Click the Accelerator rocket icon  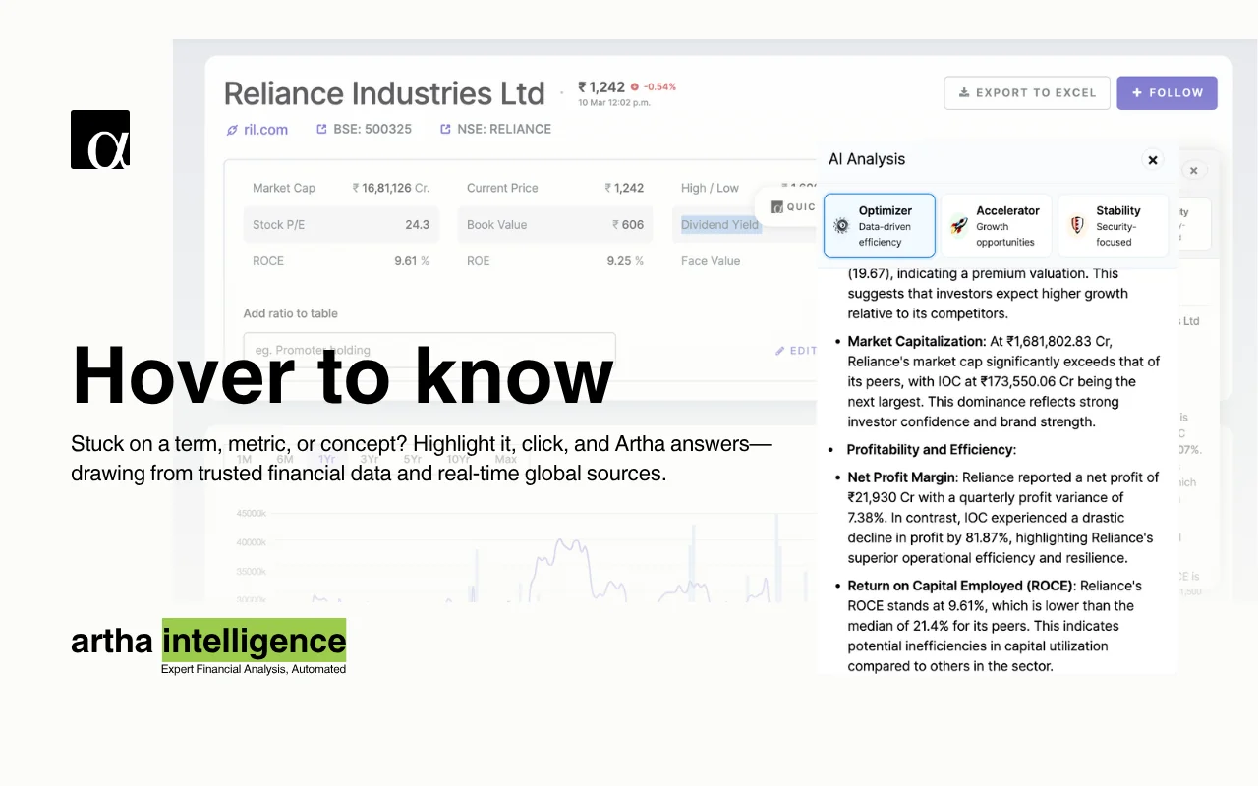956,225
